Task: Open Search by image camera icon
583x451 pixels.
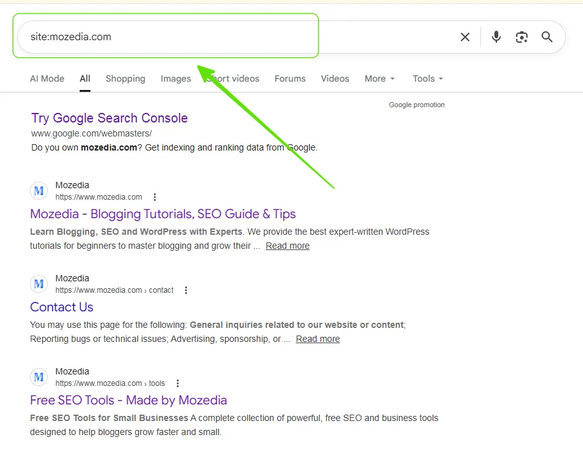Action: [522, 37]
